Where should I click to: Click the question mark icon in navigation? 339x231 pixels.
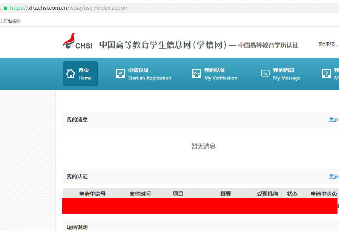click(x=326, y=74)
